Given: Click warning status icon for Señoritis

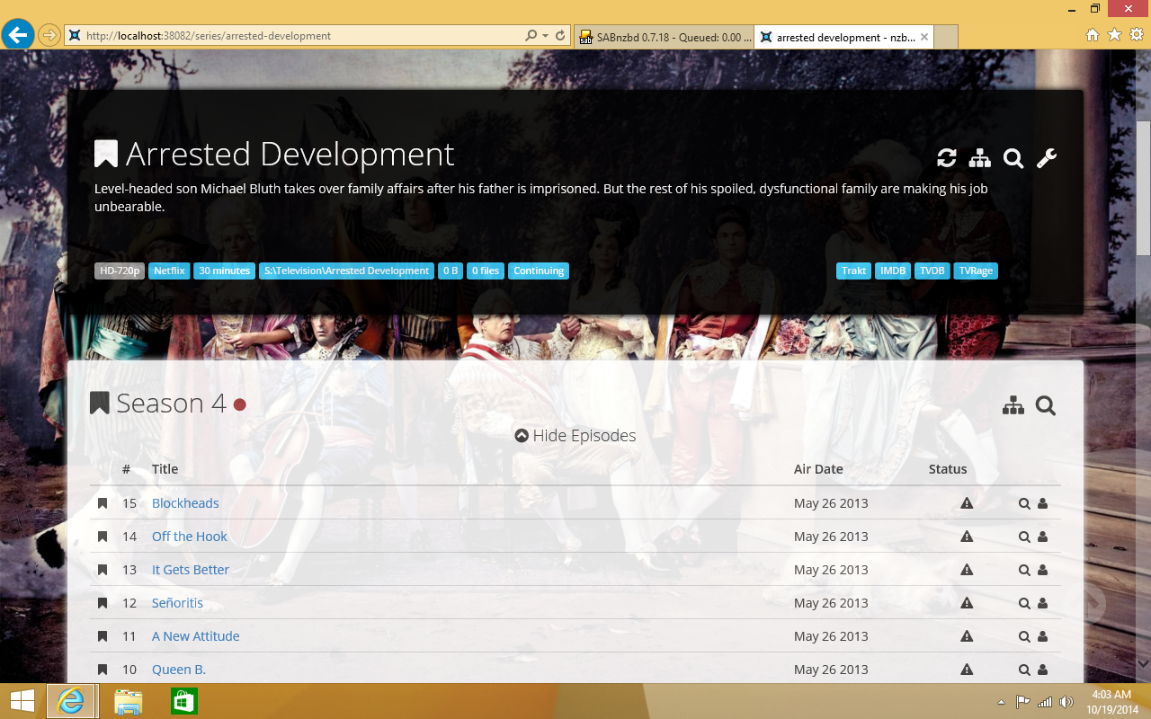Looking at the screenshot, I should 967,603.
